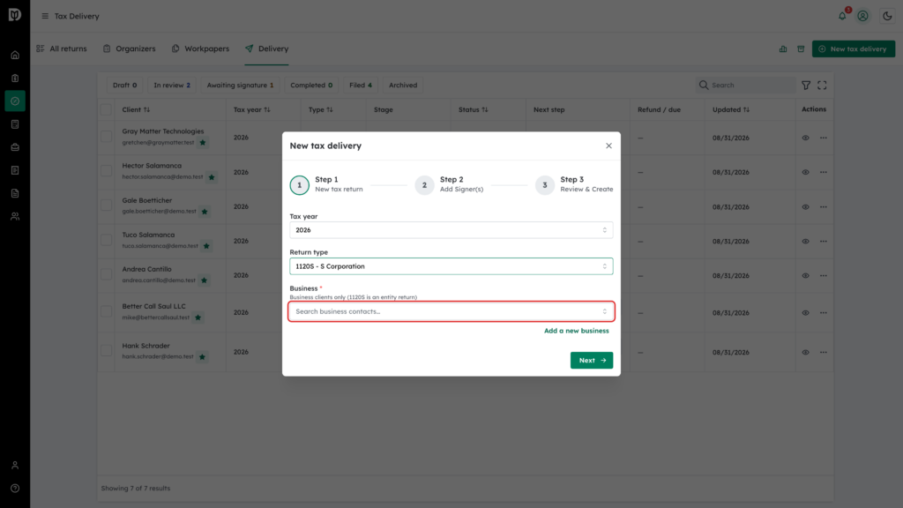The image size is (903, 508).
Task: Switch to Workpapers tab
Action: 200,49
